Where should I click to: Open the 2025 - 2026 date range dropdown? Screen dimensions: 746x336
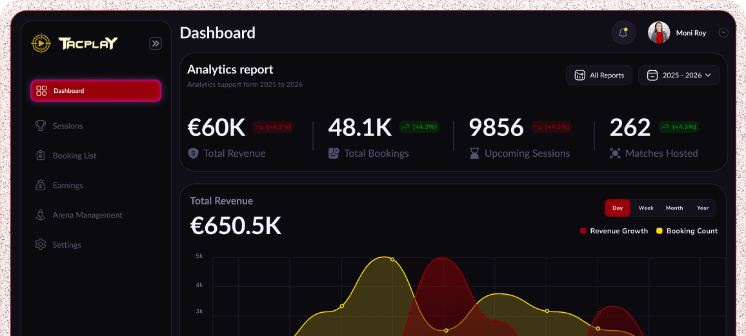[679, 75]
